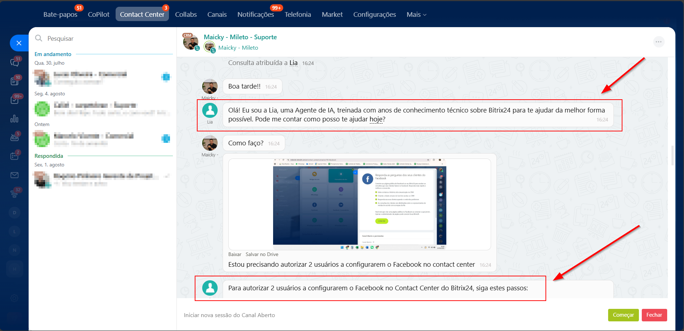
Task: Open the three-dot chat options menu
Action: click(x=658, y=42)
